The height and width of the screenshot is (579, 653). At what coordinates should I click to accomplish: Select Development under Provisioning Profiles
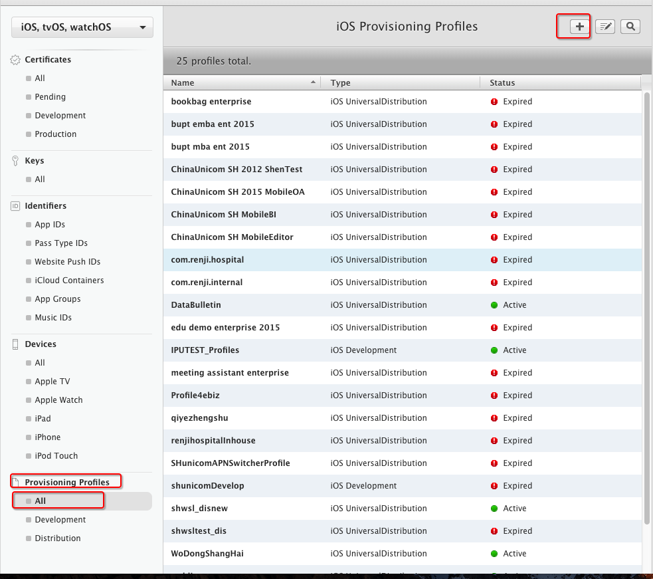tap(60, 520)
